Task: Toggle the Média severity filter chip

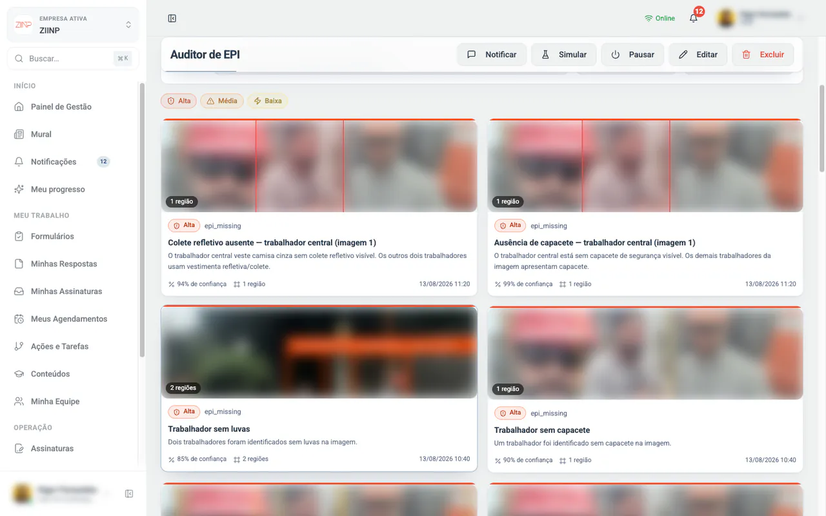Action: [221, 101]
